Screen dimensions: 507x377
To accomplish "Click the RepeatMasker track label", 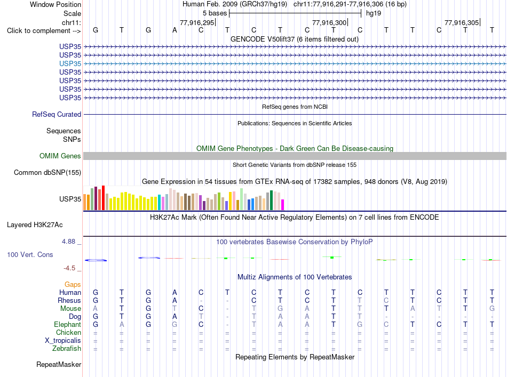I will (59, 364).
